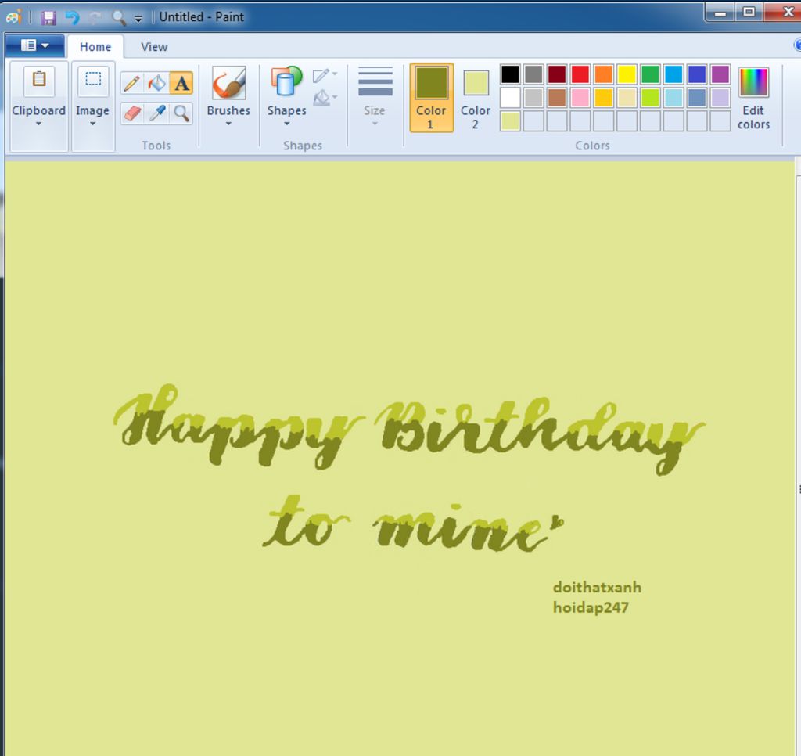Pick the turquoise color swatch
Image resolution: width=801 pixels, height=756 pixels.
pos(673,74)
